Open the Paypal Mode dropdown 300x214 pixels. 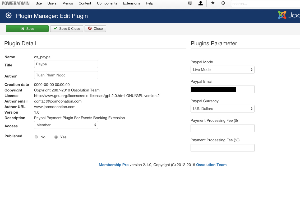pos(223,70)
